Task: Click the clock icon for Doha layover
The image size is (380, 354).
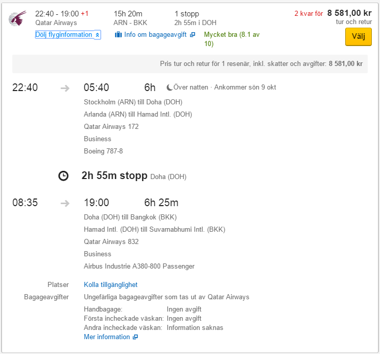Action: 63,176
